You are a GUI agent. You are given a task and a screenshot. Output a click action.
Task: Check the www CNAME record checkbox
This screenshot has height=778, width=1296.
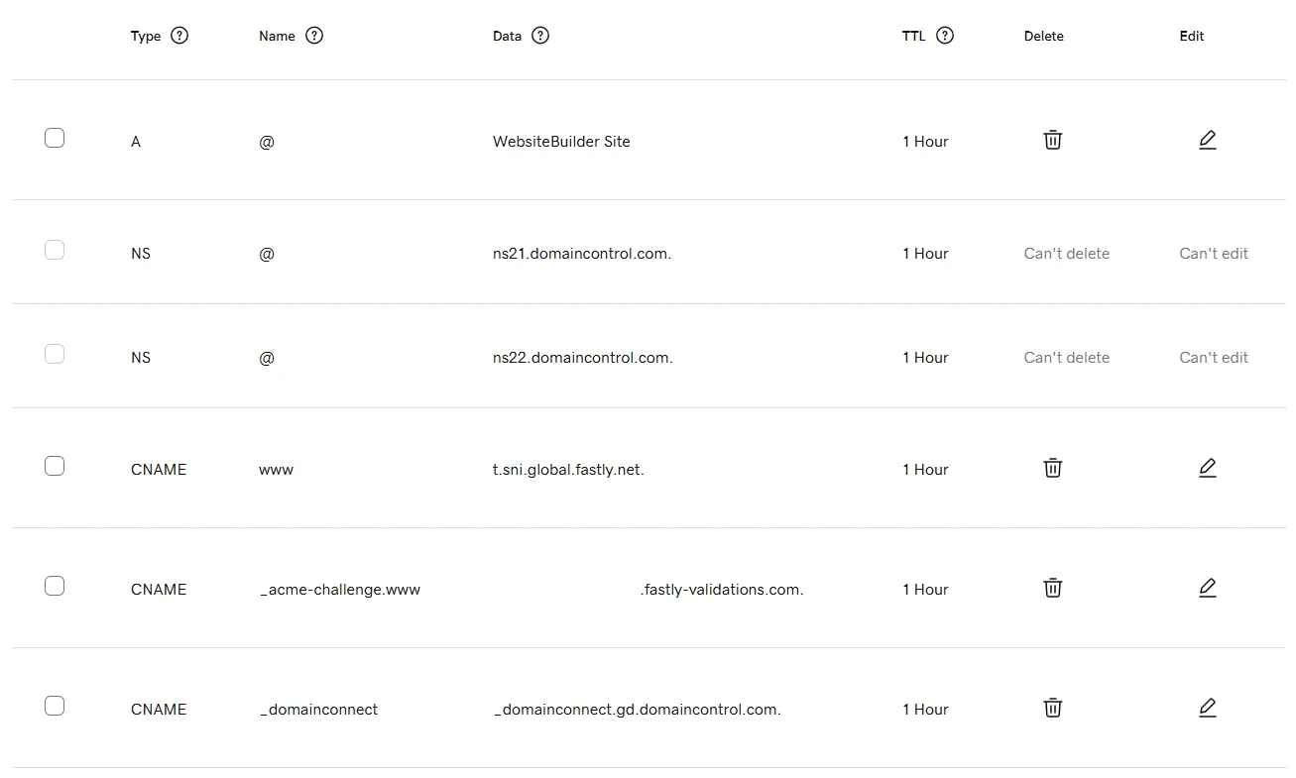click(x=55, y=467)
